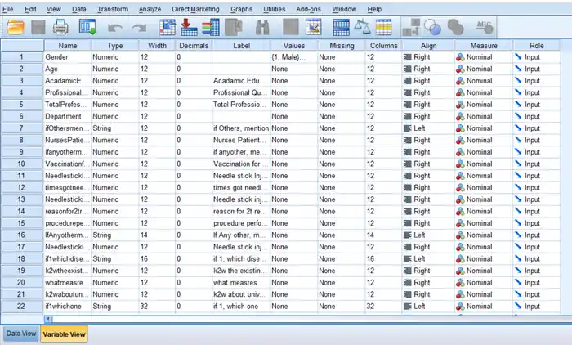Switch to the Data View tab

click(20, 334)
